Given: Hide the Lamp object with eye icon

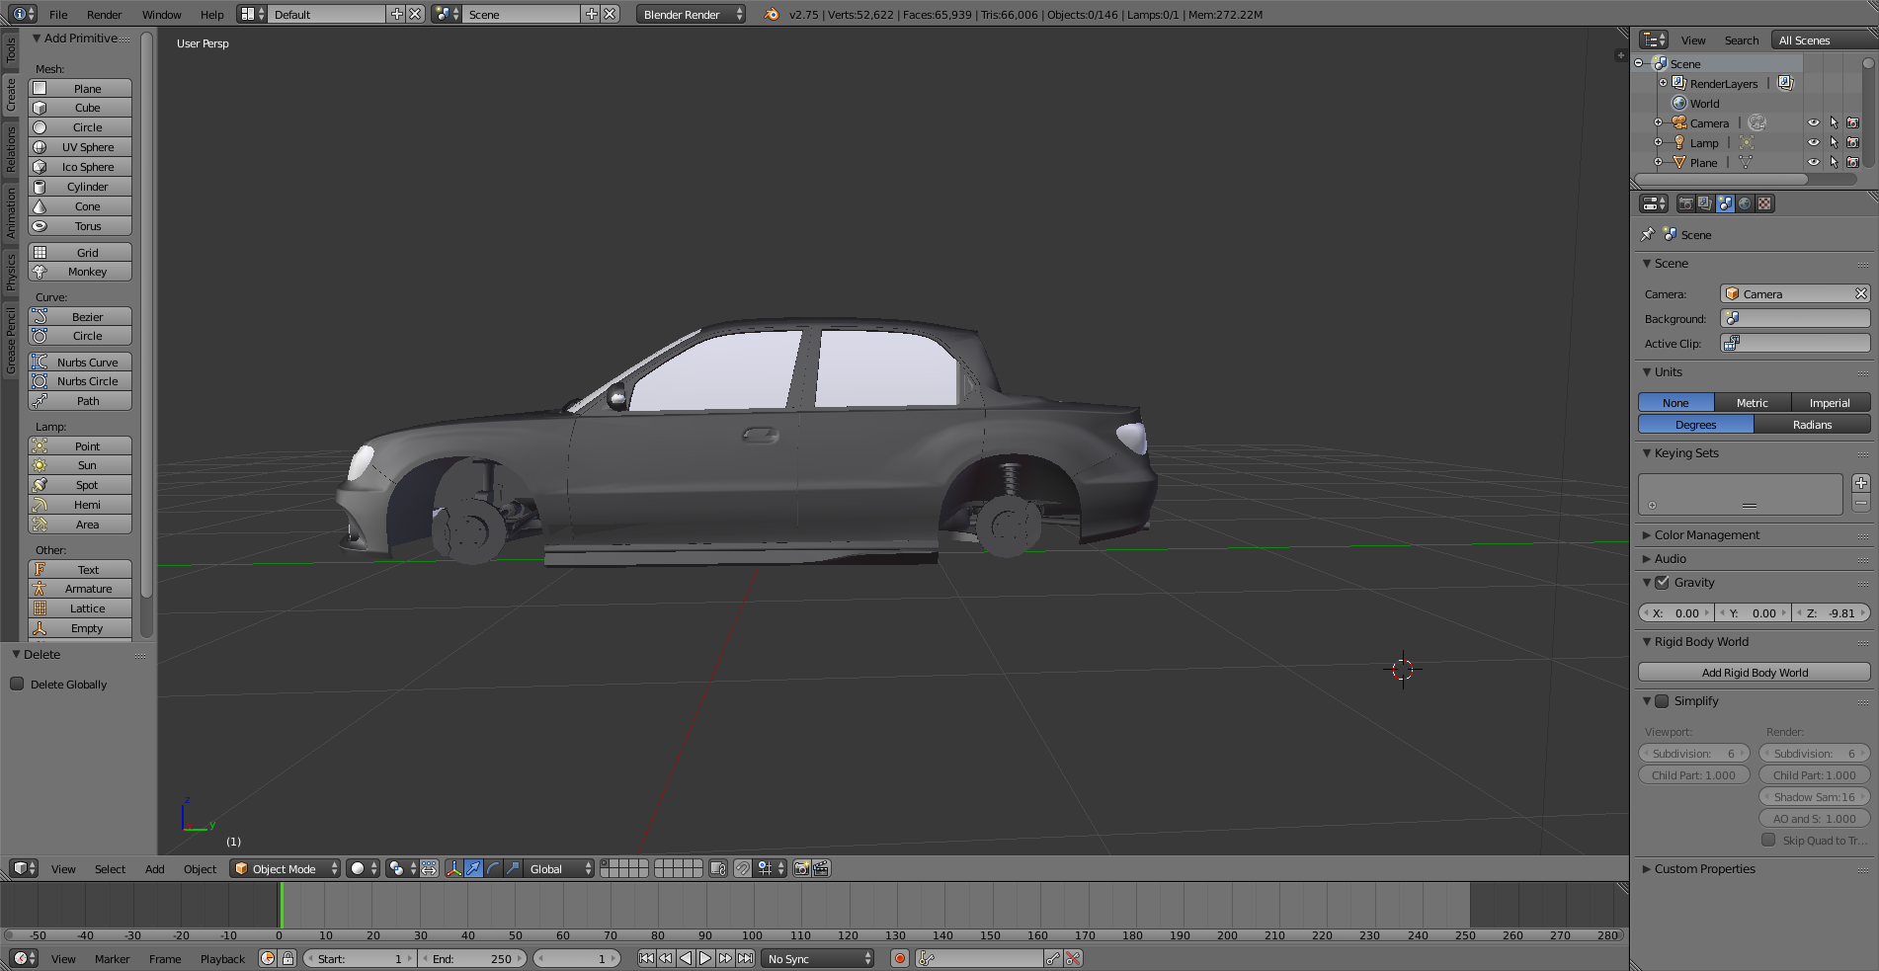Looking at the screenshot, I should click(1813, 142).
